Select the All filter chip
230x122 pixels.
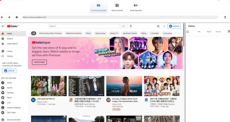[x=34, y=33]
